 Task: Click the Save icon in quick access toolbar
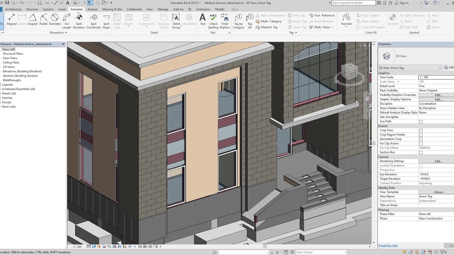[7, 3]
